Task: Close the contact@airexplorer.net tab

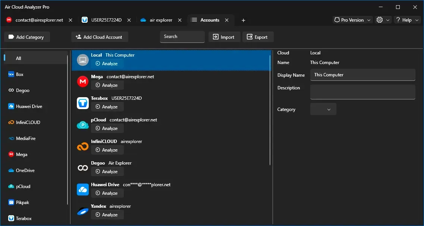Action: (70, 20)
